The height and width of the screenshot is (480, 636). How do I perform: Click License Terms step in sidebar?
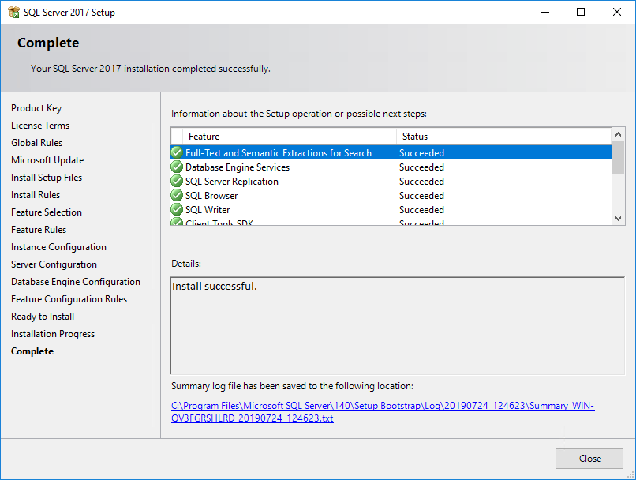point(40,126)
